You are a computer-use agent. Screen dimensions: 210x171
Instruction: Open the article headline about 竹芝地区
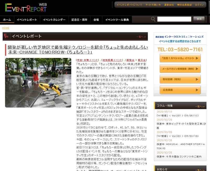pyautogui.click(x=78, y=50)
